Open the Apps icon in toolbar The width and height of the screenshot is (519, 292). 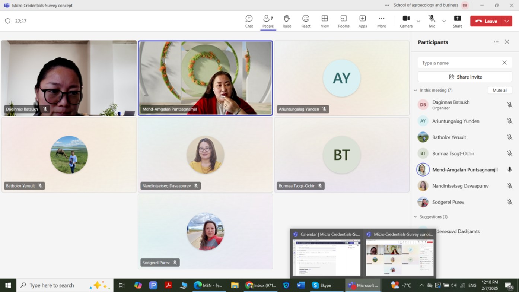[x=362, y=21]
